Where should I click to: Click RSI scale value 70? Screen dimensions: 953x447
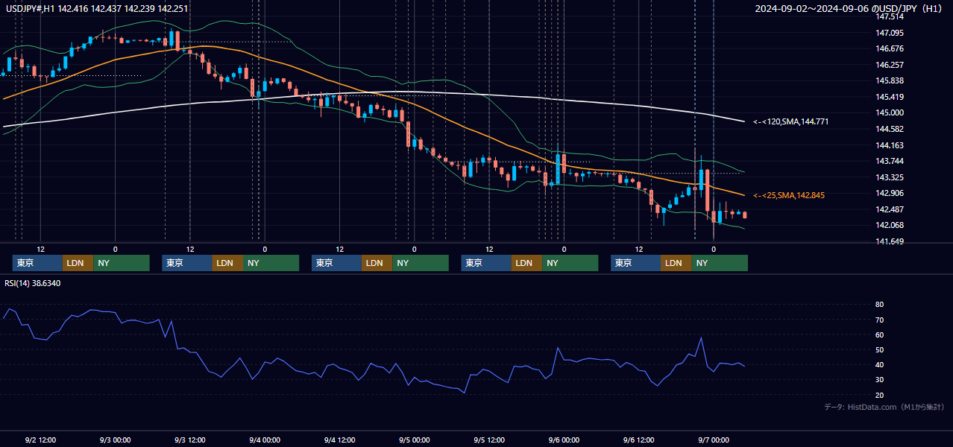coord(880,320)
